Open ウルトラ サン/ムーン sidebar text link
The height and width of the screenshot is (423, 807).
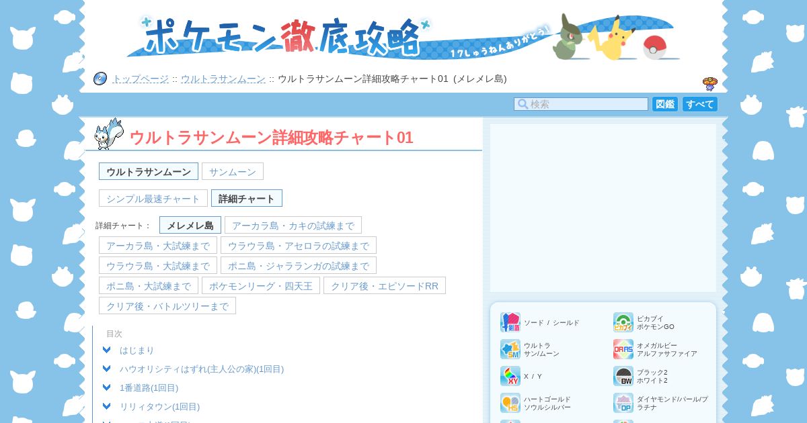[541, 350]
